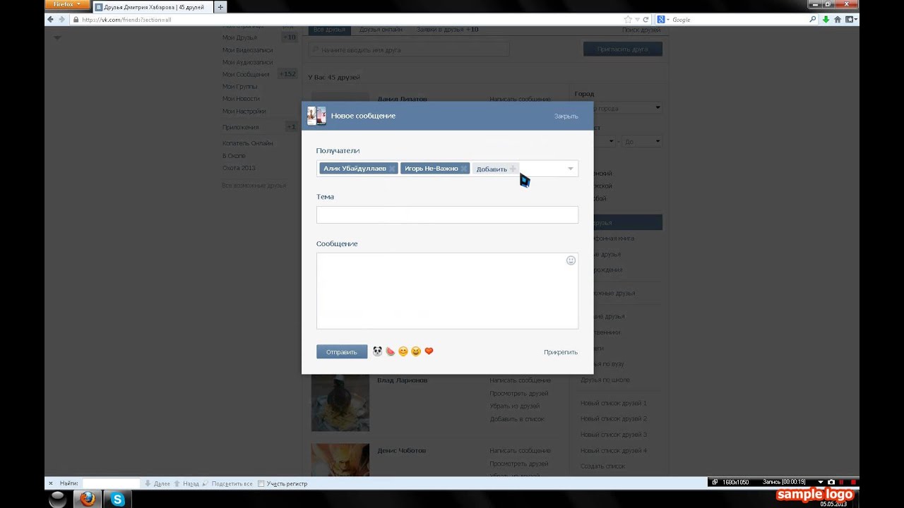Click the Прикрепить attach link
This screenshot has width=904, height=508.
(x=561, y=351)
